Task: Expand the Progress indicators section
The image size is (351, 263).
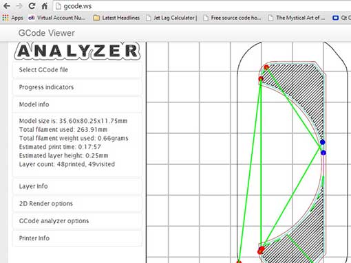Action: pyautogui.click(x=77, y=87)
